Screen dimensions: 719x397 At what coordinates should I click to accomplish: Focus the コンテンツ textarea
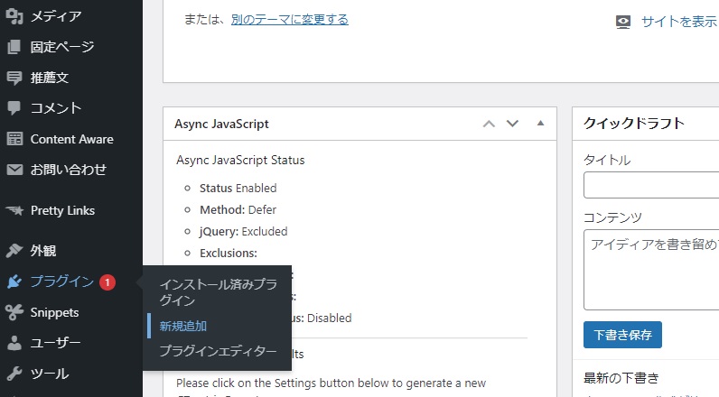click(651, 270)
